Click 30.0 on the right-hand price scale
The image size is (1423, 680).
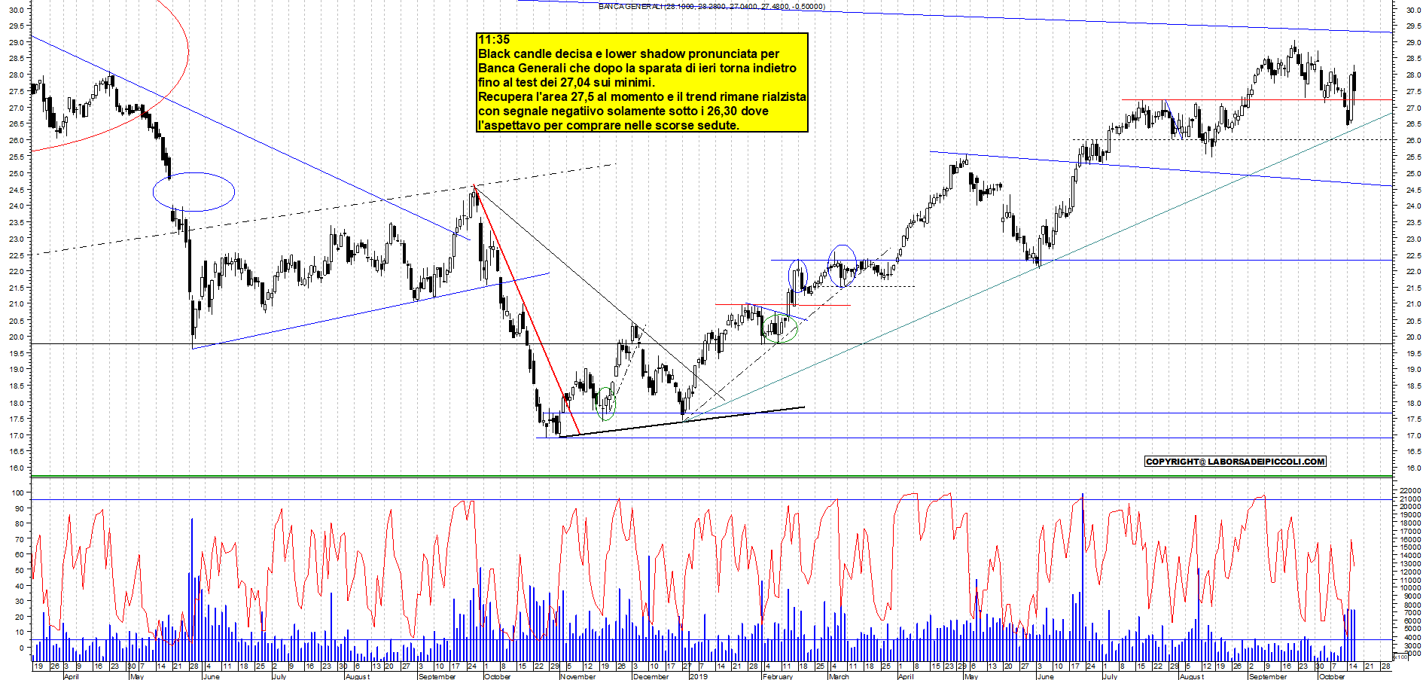click(x=1412, y=10)
